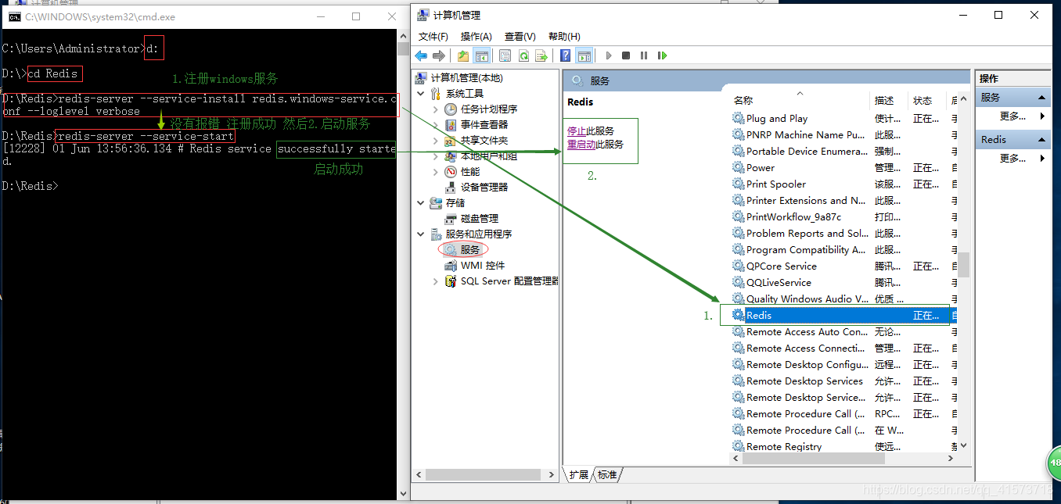Open the 文件(F) menu
Image resolution: width=1061 pixels, height=504 pixels.
tap(433, 37)
